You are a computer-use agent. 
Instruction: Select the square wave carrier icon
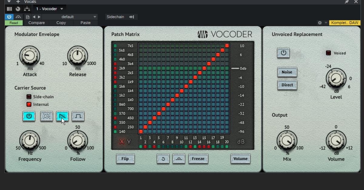(78, 116)
